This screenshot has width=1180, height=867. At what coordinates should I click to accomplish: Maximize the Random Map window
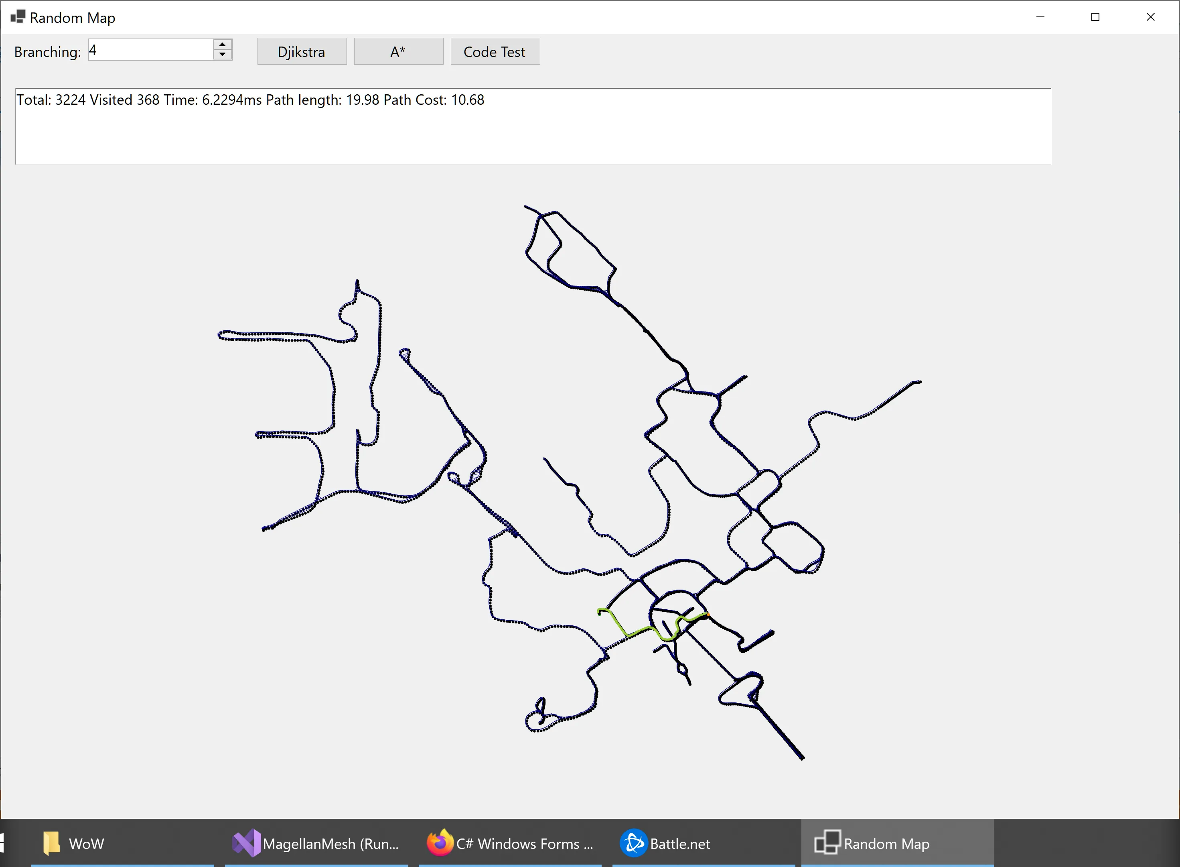[x=1095, y=17]
